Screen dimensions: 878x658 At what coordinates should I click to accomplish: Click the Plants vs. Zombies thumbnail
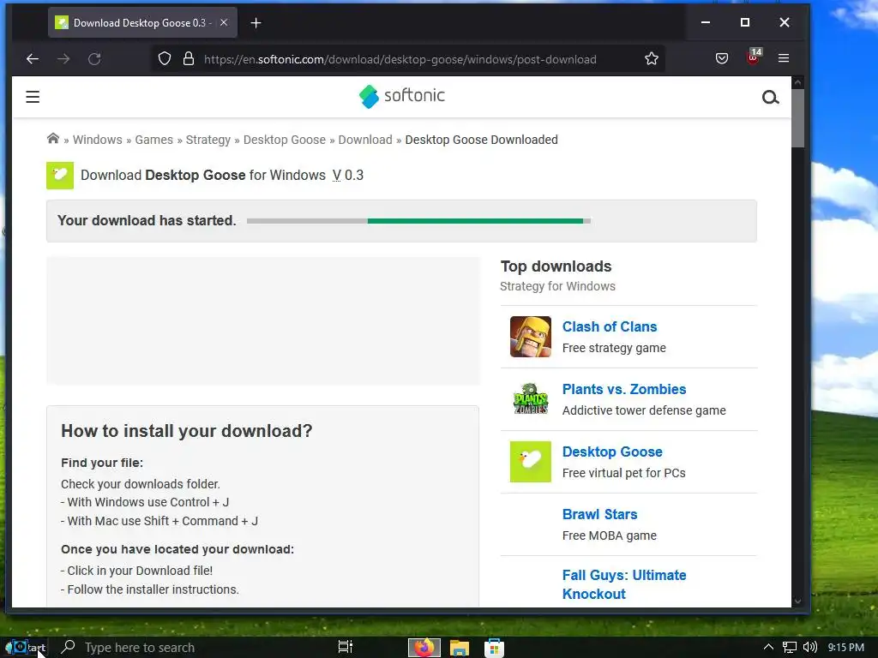530,399
